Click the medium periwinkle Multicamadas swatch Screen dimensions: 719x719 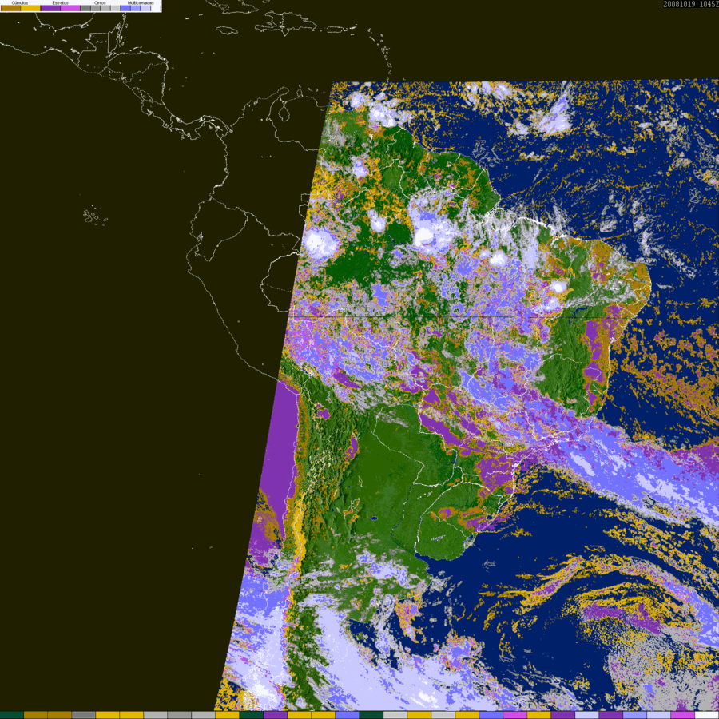[x=135, y=8]
